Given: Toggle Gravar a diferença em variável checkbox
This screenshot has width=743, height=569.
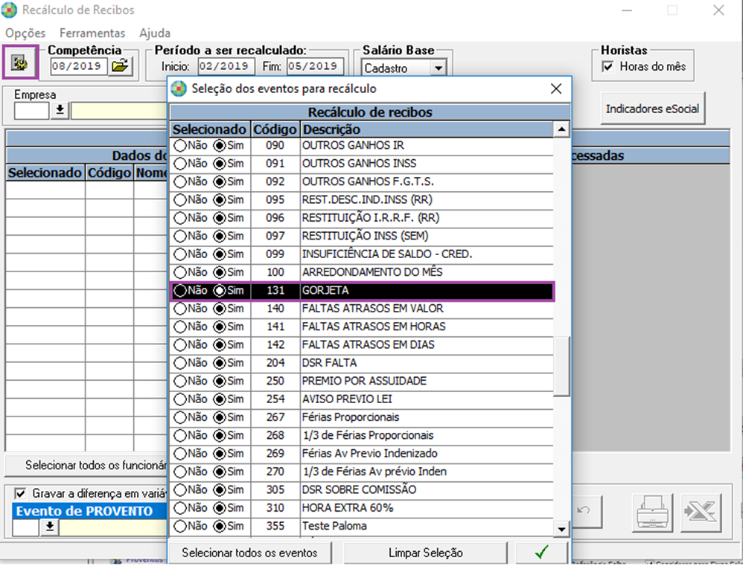Looking at the screenshot, I should click(20, 494).
